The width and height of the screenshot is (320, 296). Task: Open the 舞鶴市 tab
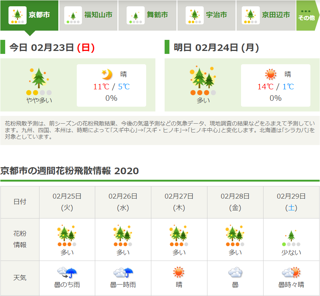[x=147, y=15]
